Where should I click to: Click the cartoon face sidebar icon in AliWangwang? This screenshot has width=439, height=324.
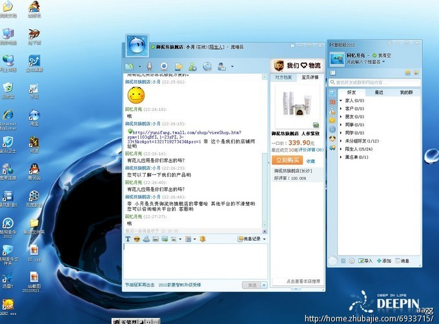(x=332, y=138)
